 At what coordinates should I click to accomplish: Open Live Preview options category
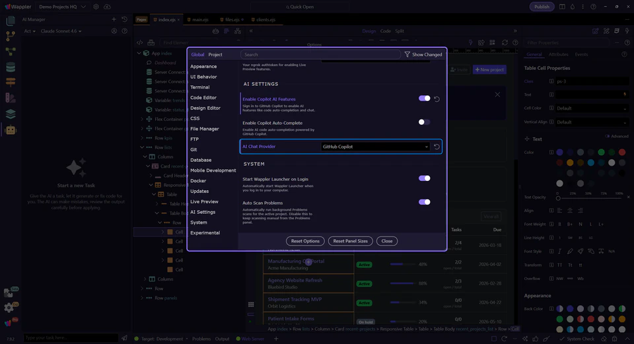point(204,201)
